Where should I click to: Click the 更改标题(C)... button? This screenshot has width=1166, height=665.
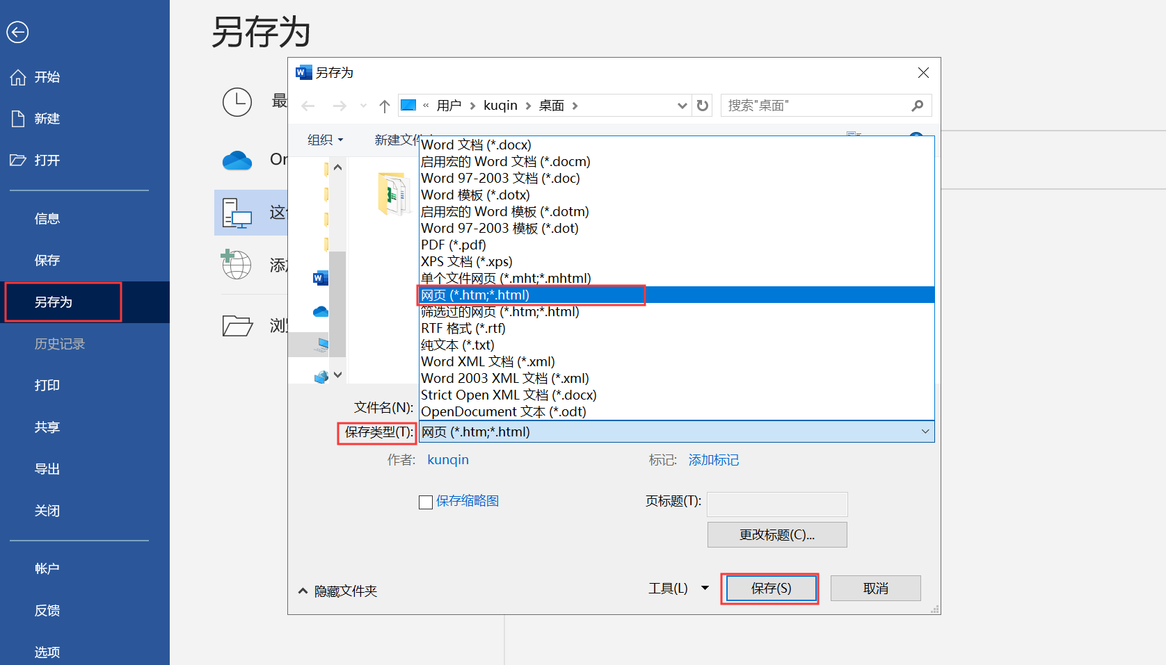[777, 535]
